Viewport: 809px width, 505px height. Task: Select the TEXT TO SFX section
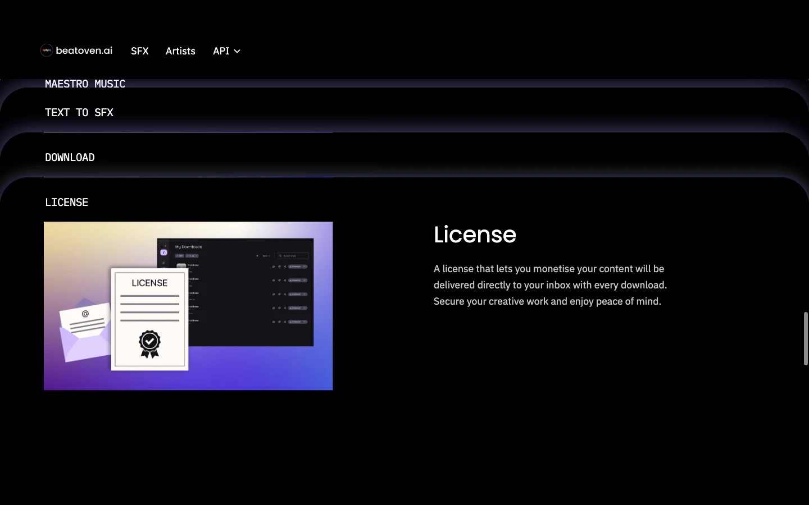click(79, 112)
